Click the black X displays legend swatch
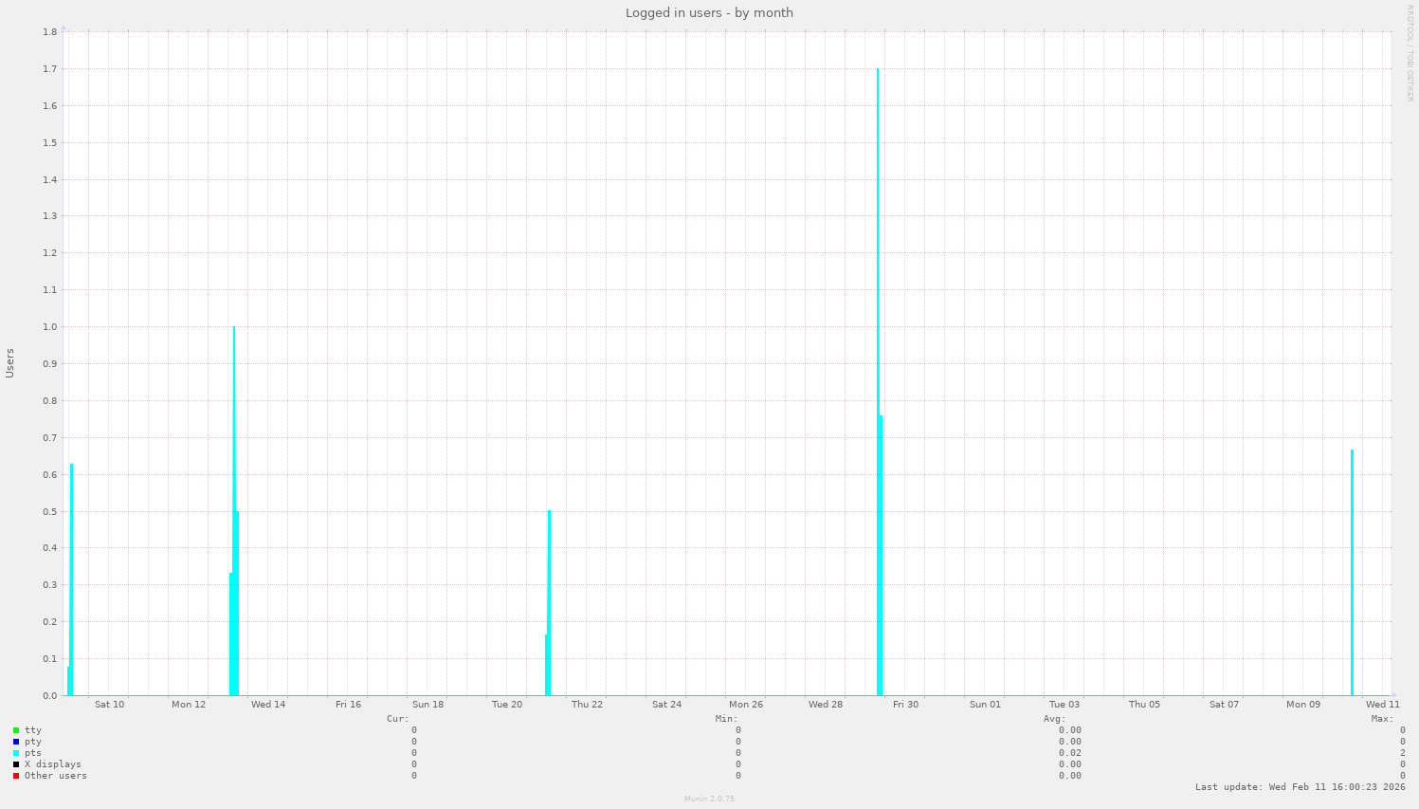The height and width of the screenshot is (809, 1419). coord(16,764)
